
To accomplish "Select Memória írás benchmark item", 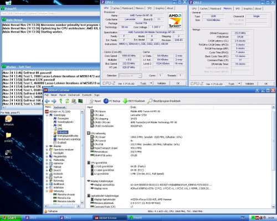I will point(62,198).
